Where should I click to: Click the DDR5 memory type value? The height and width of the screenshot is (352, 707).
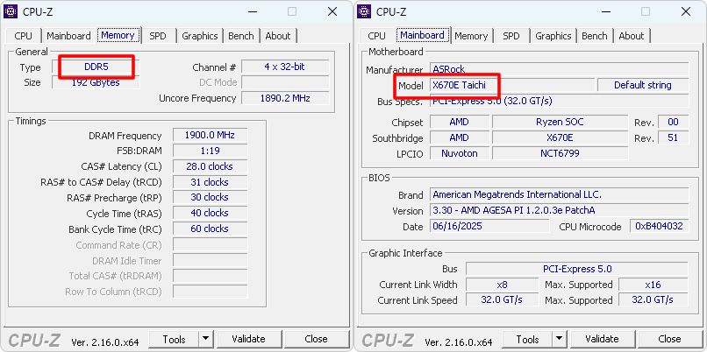pos(96,67)
